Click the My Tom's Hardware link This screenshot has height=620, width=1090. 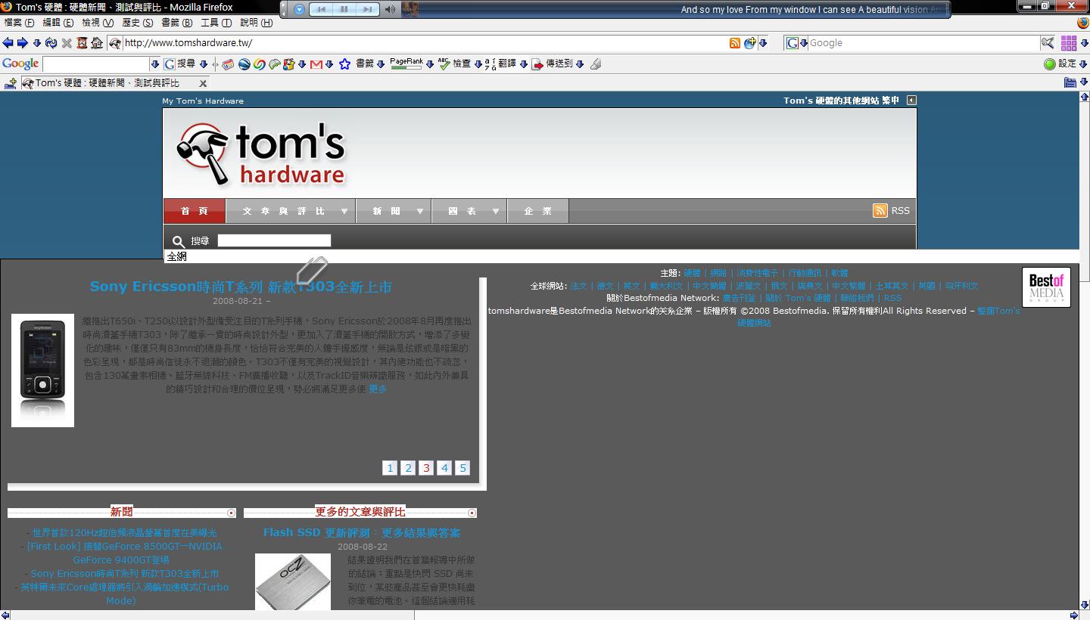pos(203,101)
